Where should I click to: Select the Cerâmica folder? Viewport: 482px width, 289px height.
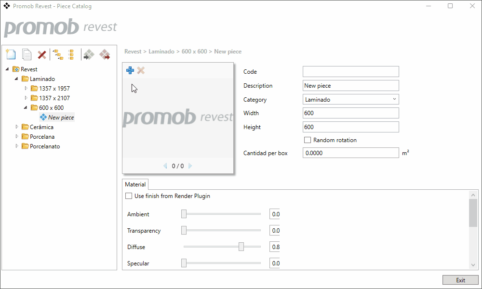(x=38, y=127)
